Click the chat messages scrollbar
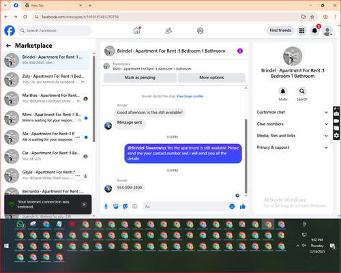 pyautogui.click(x=246, y=156)
